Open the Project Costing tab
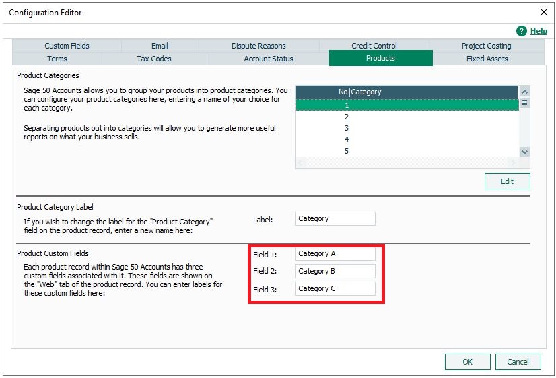Viewport: 556px width, 378px height. (x=486, y=46)
